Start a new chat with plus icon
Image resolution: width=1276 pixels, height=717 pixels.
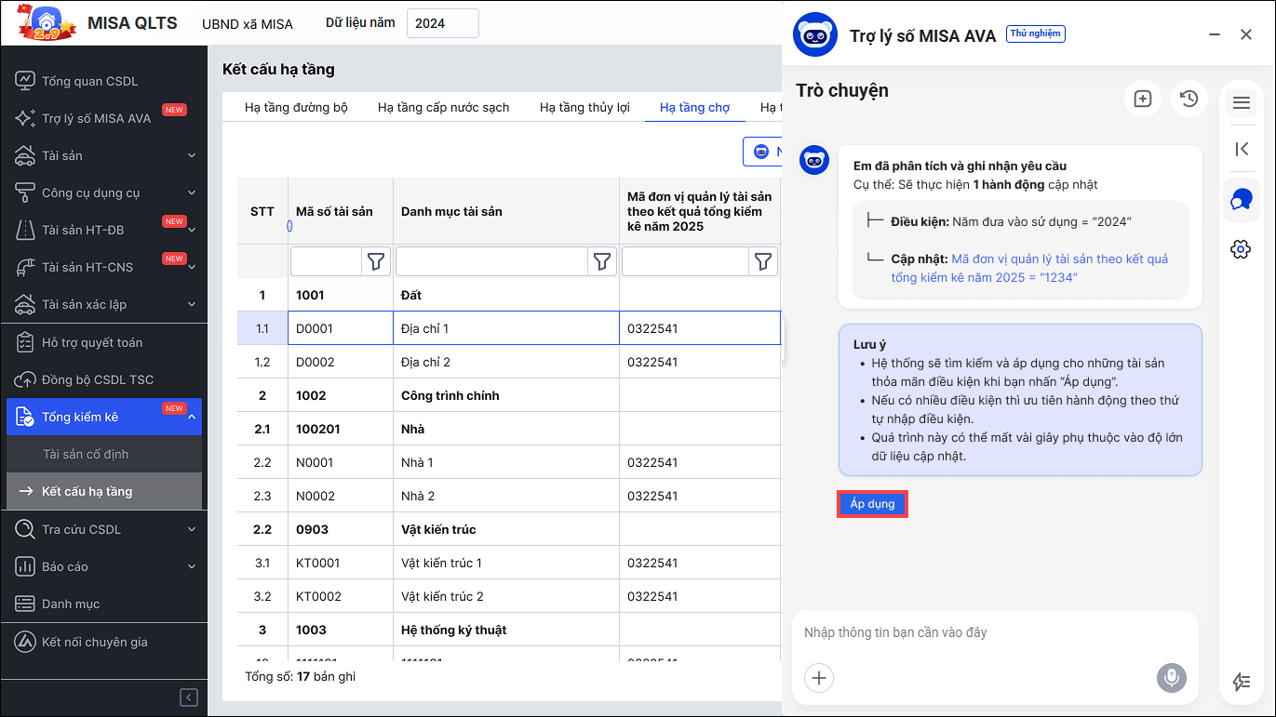pos(1143,99)
